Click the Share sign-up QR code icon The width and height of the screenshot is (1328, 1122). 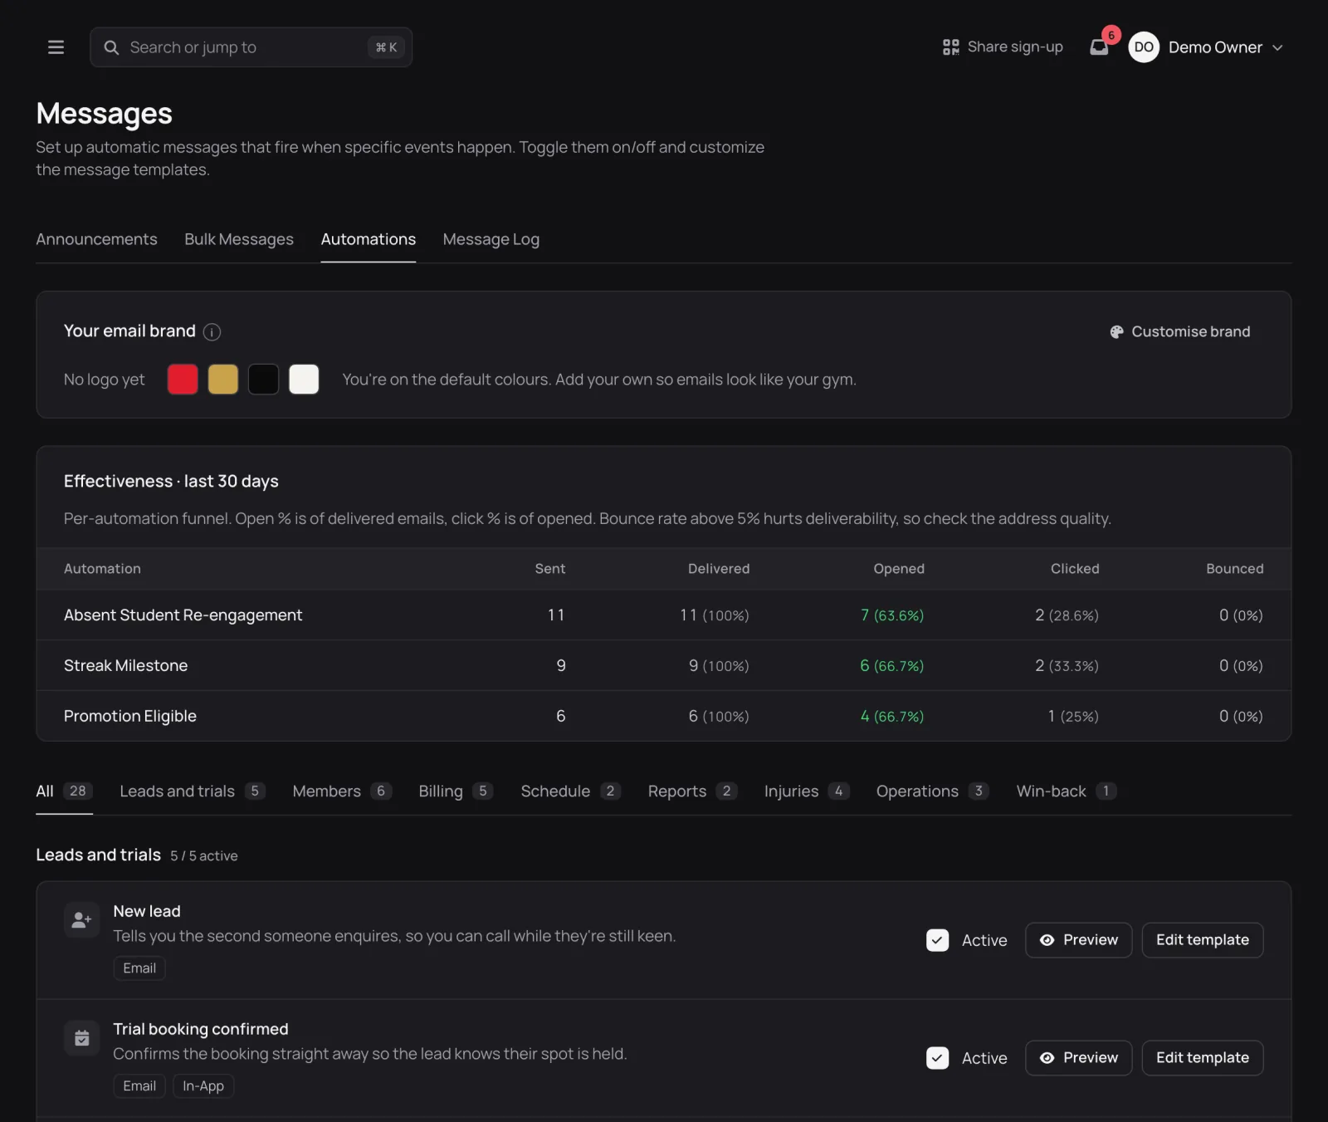pyautogui.click(x=950, y=47)
